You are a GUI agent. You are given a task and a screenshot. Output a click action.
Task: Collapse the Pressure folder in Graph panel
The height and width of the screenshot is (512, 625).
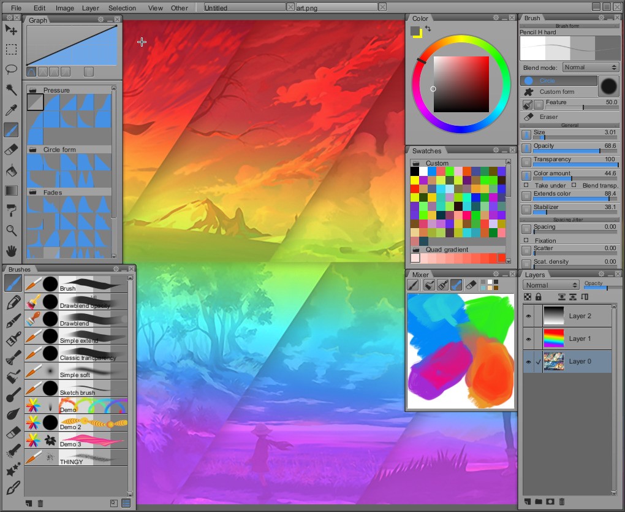coord(32,90)
